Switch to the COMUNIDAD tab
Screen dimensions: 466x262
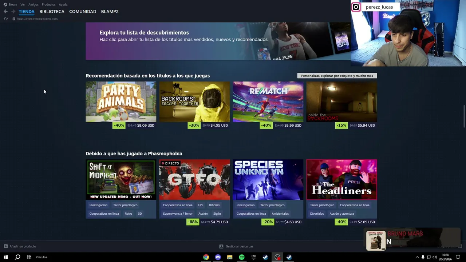[x=83, y=12]
